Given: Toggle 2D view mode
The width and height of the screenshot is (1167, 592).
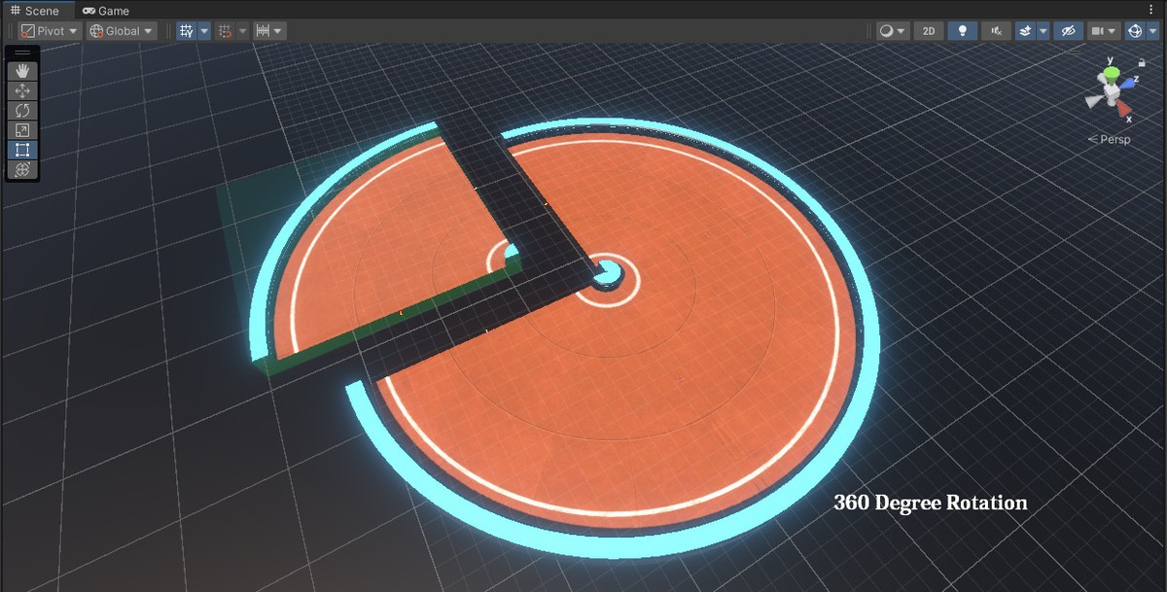Looking at the screenshot, I should point(929,31).
